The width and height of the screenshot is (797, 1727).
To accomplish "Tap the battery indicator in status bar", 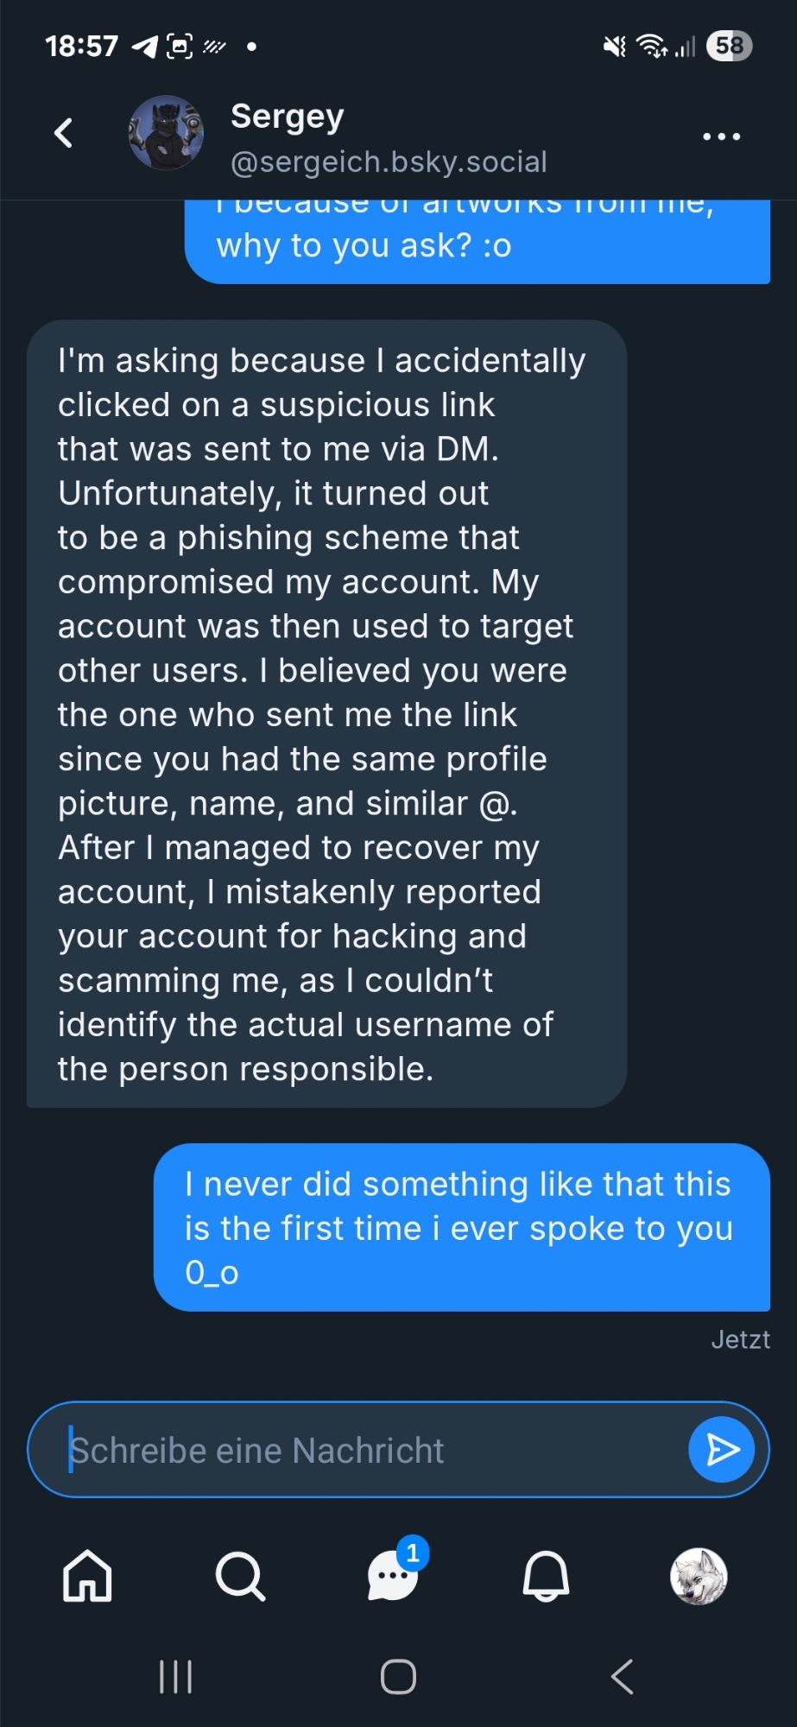I will 729,46.
